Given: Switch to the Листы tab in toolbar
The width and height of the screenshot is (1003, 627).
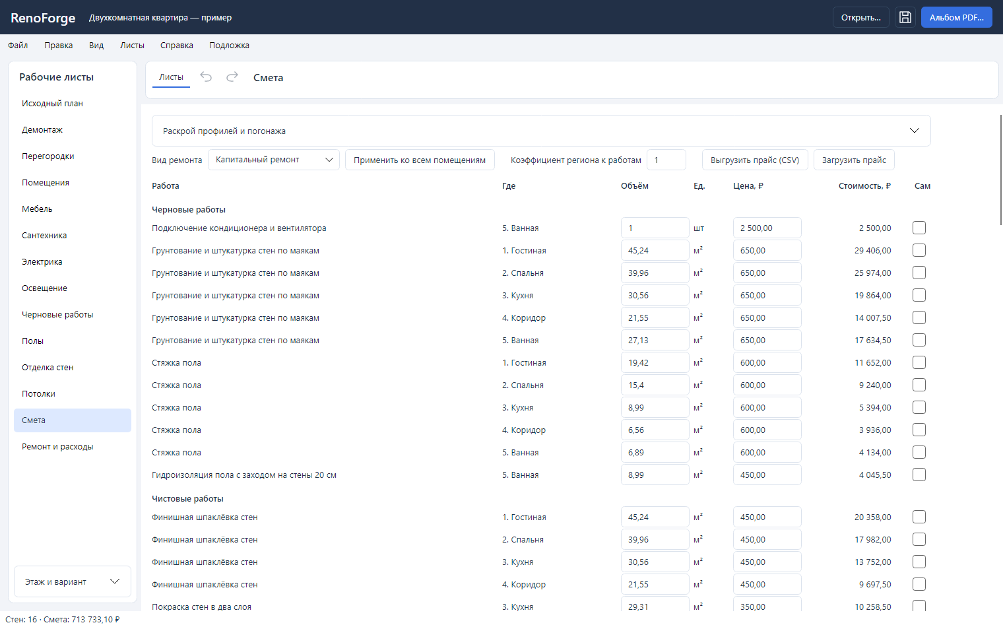Looking at the screenshot, I should point(171,77).
